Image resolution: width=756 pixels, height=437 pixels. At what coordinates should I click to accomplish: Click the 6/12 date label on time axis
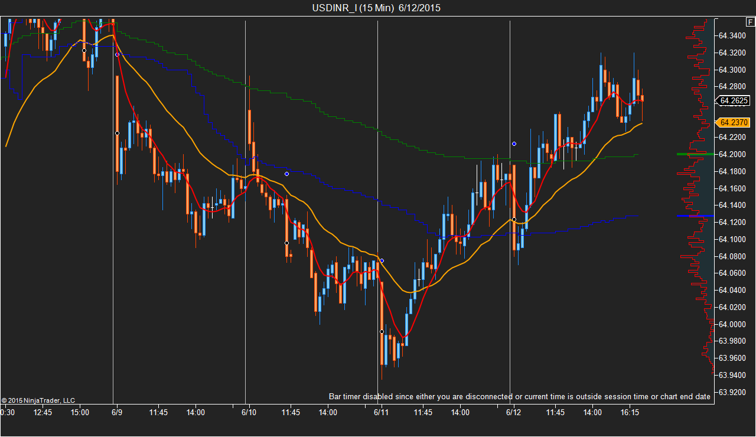tap(514, 412)
